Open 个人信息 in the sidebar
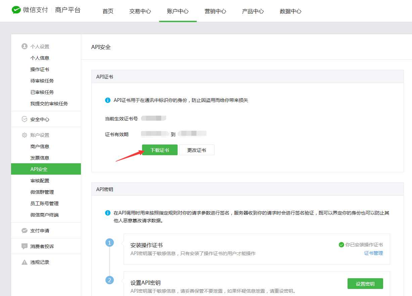The width and height of the screenshot is (412, 296). tap(40, 58)
